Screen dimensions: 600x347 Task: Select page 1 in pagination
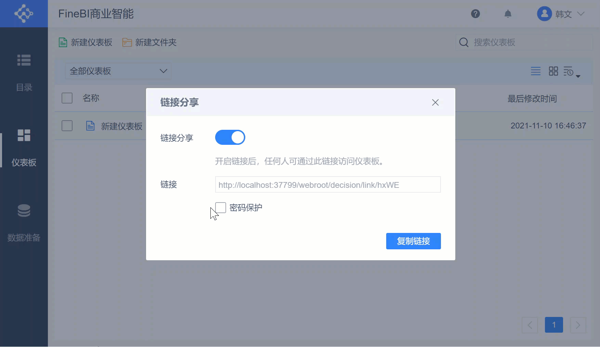554,325
